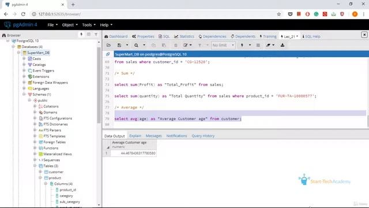Download results as CSV icon
369x208 pixels.
point(283,45)
